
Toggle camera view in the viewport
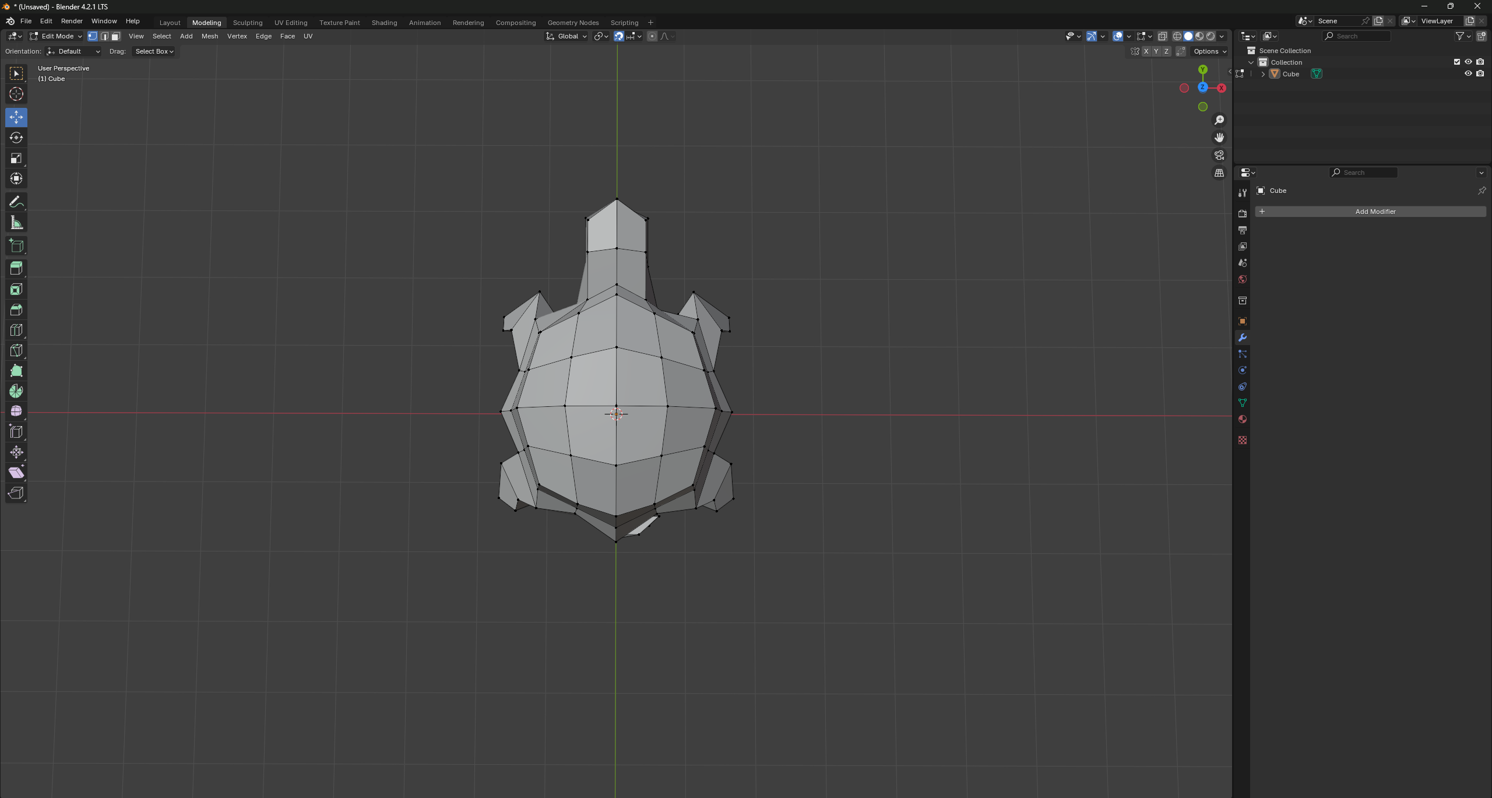[1219, 156]
